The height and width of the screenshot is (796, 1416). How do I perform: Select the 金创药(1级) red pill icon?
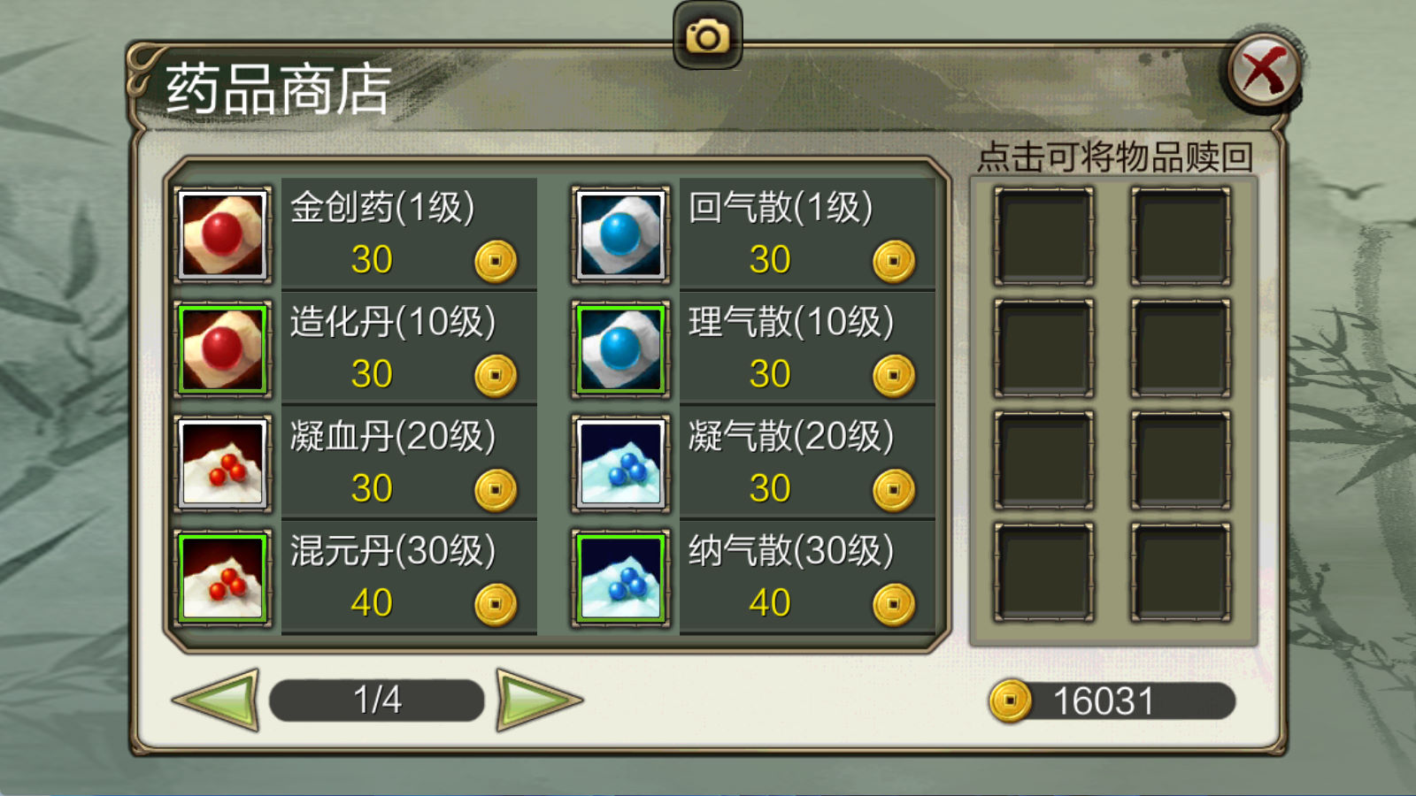222,235
